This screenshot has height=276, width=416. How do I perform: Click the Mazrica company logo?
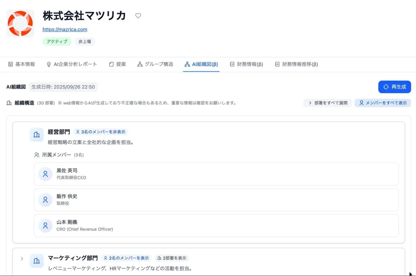pos(20,24)
